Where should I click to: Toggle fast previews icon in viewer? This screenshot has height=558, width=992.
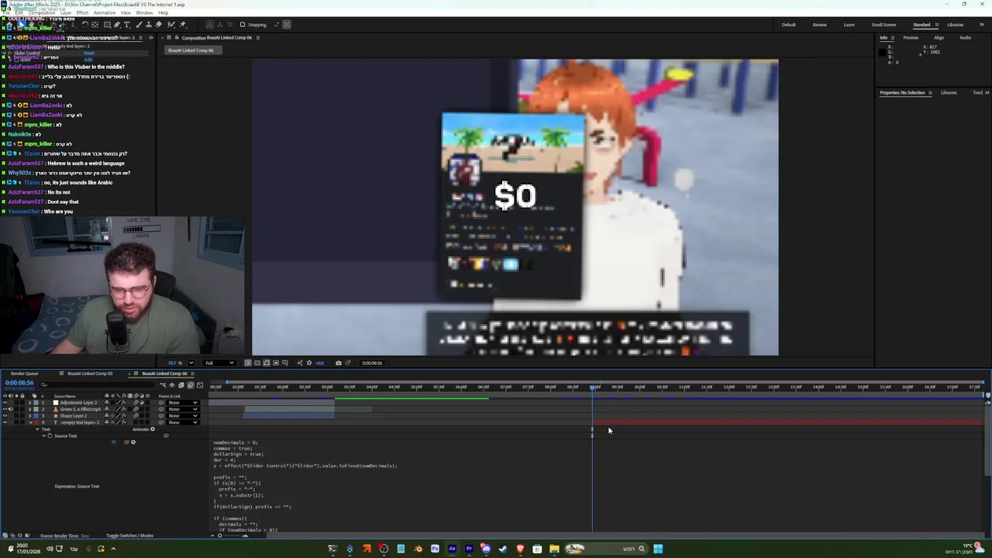pos(247,363)
